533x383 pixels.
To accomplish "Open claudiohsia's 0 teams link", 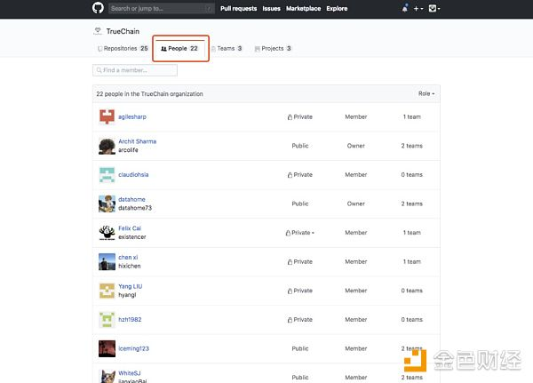I will 412,174.
